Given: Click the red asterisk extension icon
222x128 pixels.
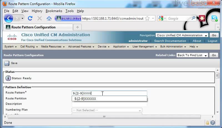Looking at the screenshot, I should tap(202, 18).
